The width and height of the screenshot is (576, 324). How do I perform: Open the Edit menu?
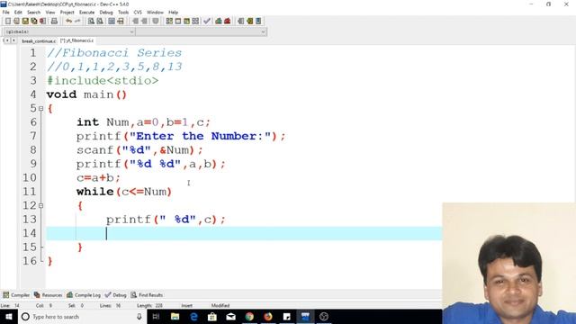pyautogui.click(x=18, y=12)
